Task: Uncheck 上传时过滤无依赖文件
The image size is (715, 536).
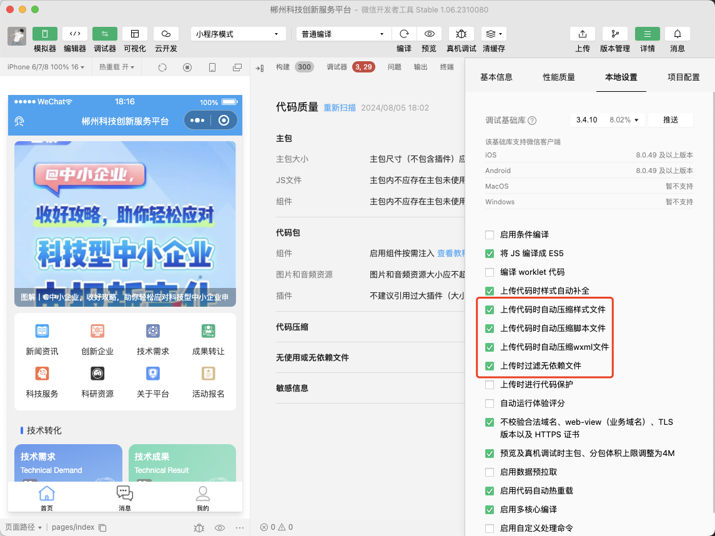Action: [490, 366]
